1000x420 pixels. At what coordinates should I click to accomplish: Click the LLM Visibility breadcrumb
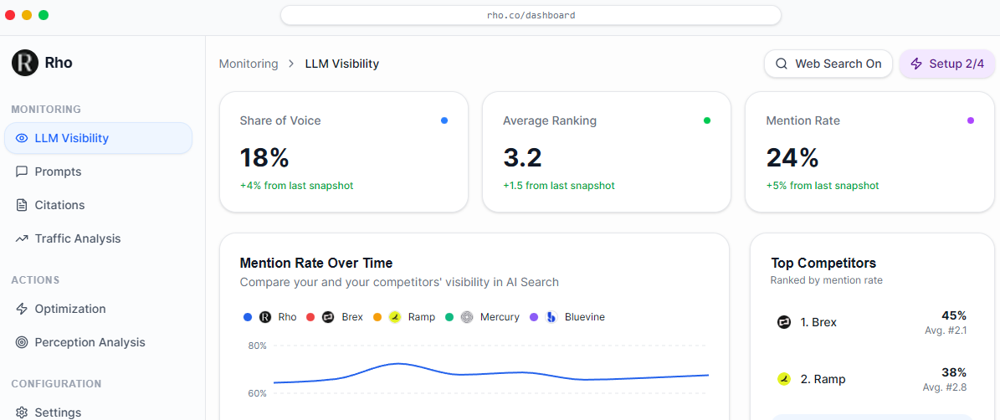coord(341,64)
